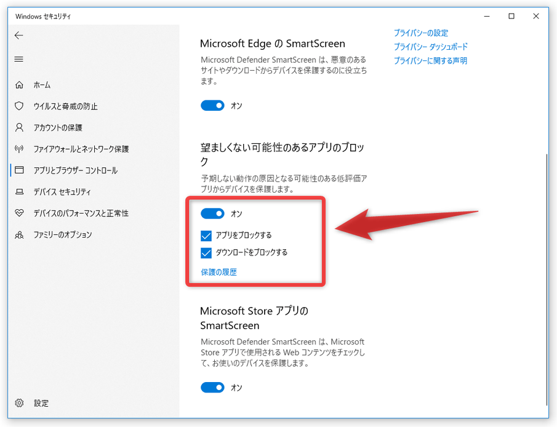Open the プライバシー ダッシュボード link

(x=431, y=47)
